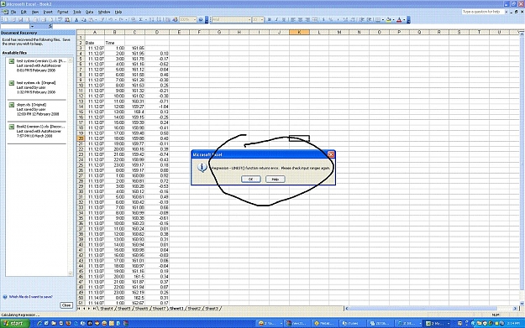The height and width of the screenshot is (328, 525).
Task: Click the Borders icon
Action: (x=378, y=20)
